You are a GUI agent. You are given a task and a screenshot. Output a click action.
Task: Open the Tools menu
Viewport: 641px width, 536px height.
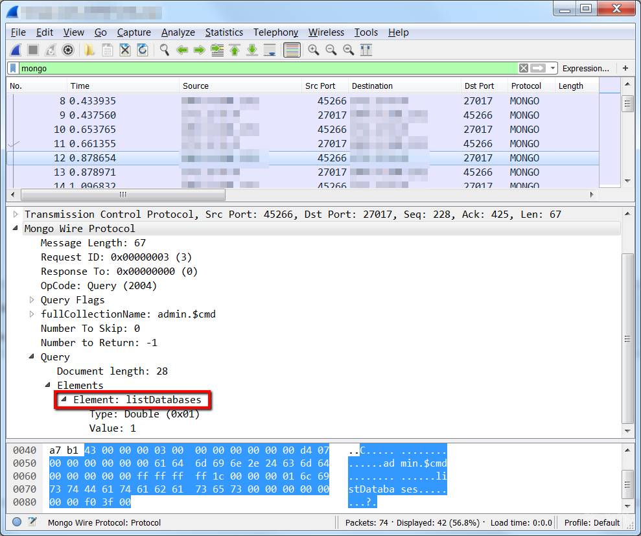(366, 32)
